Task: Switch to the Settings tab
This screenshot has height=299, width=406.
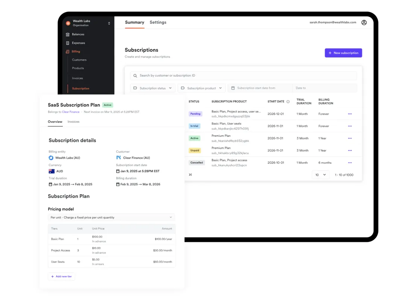Action: [x=158, y=22]
